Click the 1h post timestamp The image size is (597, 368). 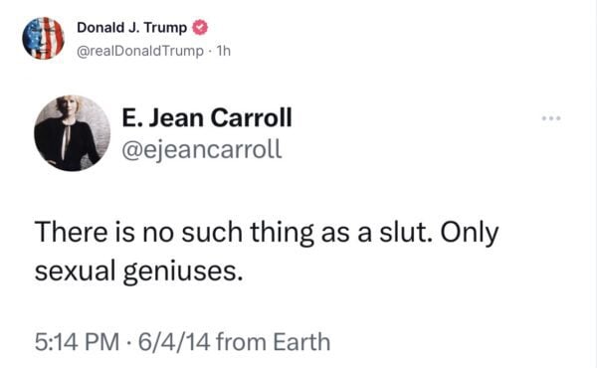point(223,51)
